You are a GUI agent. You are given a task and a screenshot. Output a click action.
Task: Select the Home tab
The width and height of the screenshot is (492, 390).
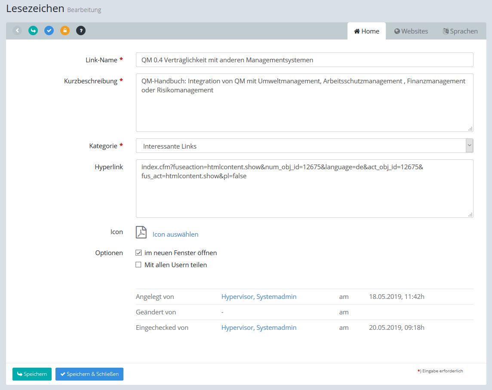[366, 31]
